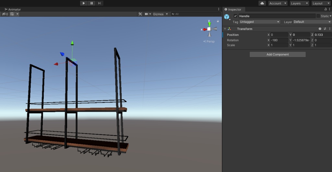Open the grid options dropdown arrow

[18, 14]
